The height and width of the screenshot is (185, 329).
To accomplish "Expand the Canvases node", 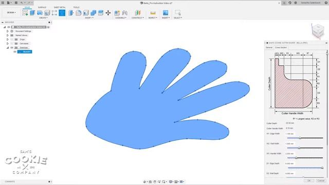I will (8, 44).
